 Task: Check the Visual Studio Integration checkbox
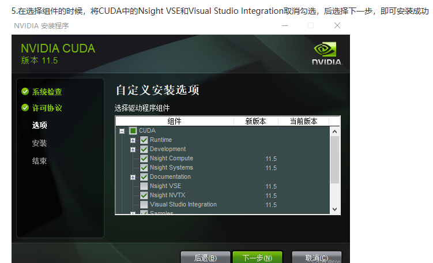(144, 204)
